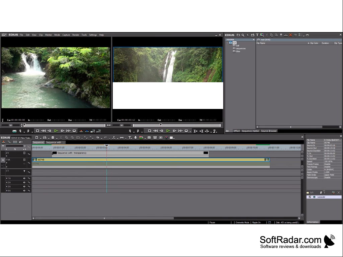Expand the 2V track disclosure triangle
The image size is (343, 257).
pos(7,156)
